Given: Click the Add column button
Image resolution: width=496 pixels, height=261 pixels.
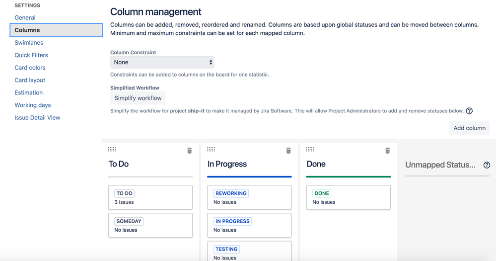Looking at the screenshot, I should tap(469, 128).
